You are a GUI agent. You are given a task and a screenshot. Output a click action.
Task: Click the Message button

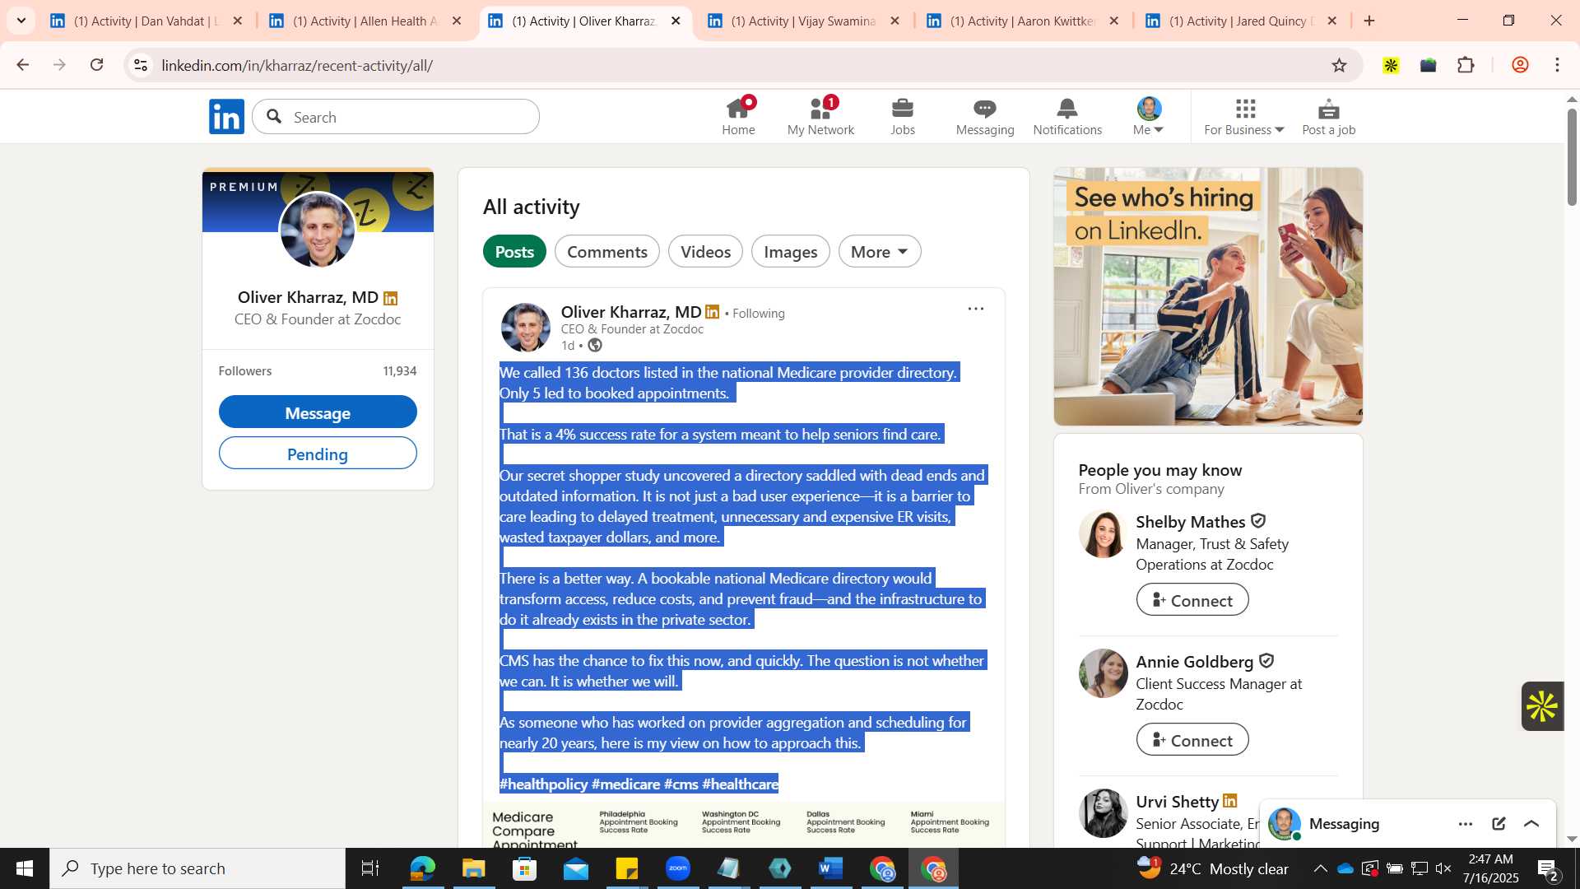(x=318, y=412)
